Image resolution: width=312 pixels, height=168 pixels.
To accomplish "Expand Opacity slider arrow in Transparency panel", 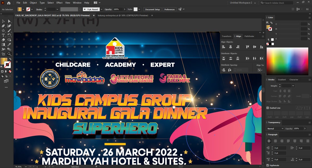I will [x=304, y=129].
